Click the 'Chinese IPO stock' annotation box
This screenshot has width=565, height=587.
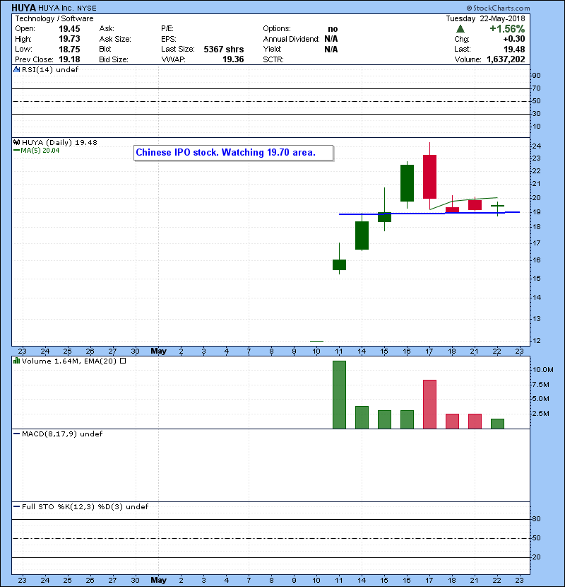pyautogui.click(x=233, y=153)
